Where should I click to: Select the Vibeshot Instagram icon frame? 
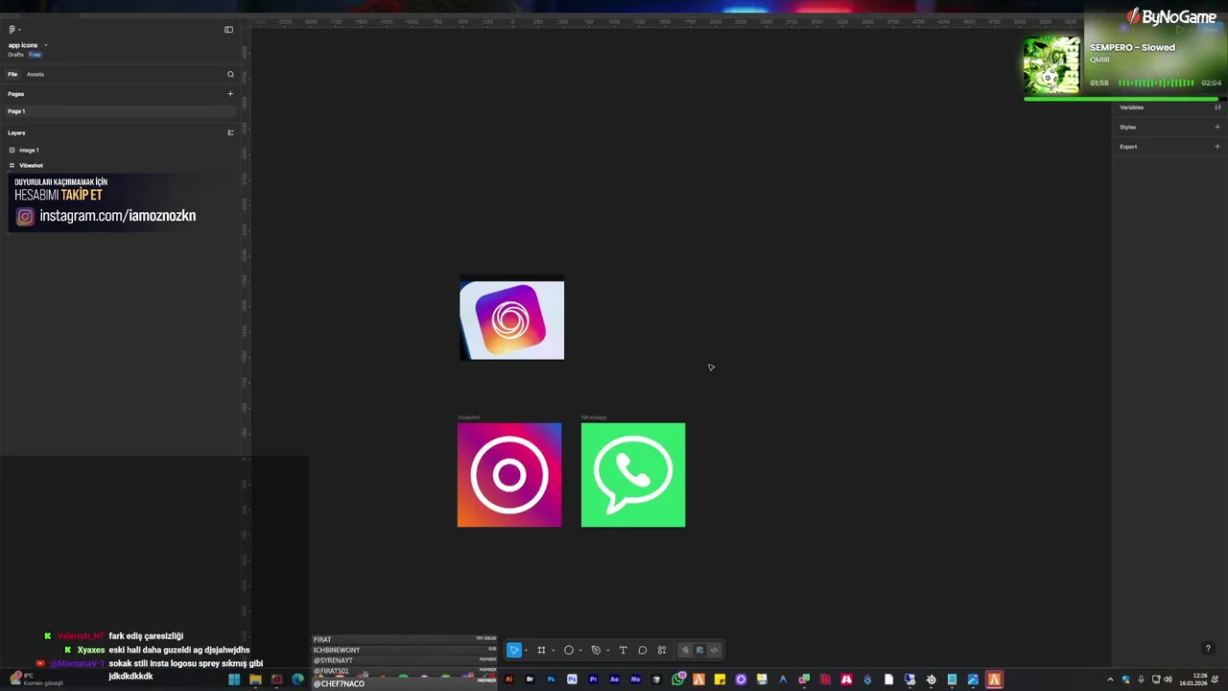click(x=509, y=475)
